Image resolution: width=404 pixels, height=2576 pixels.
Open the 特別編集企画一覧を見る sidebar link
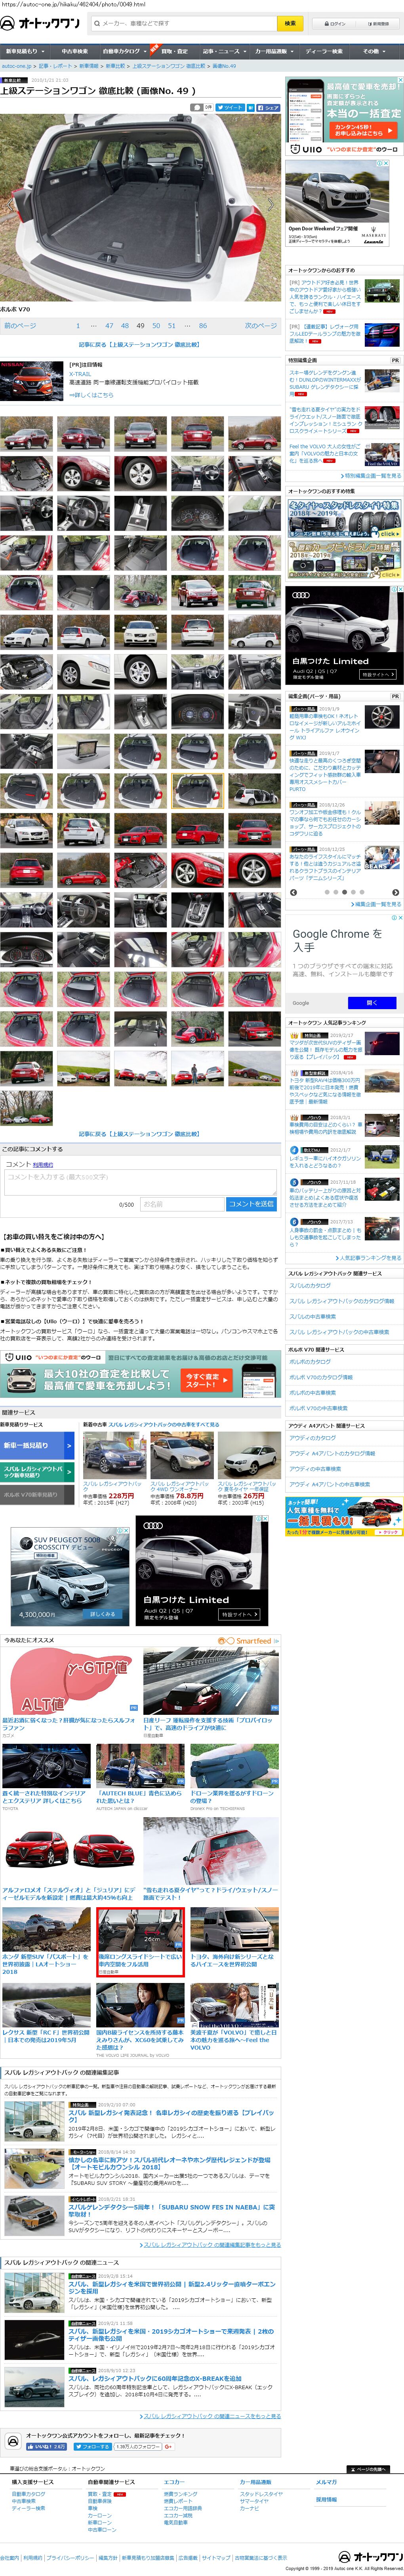(372, 476)
